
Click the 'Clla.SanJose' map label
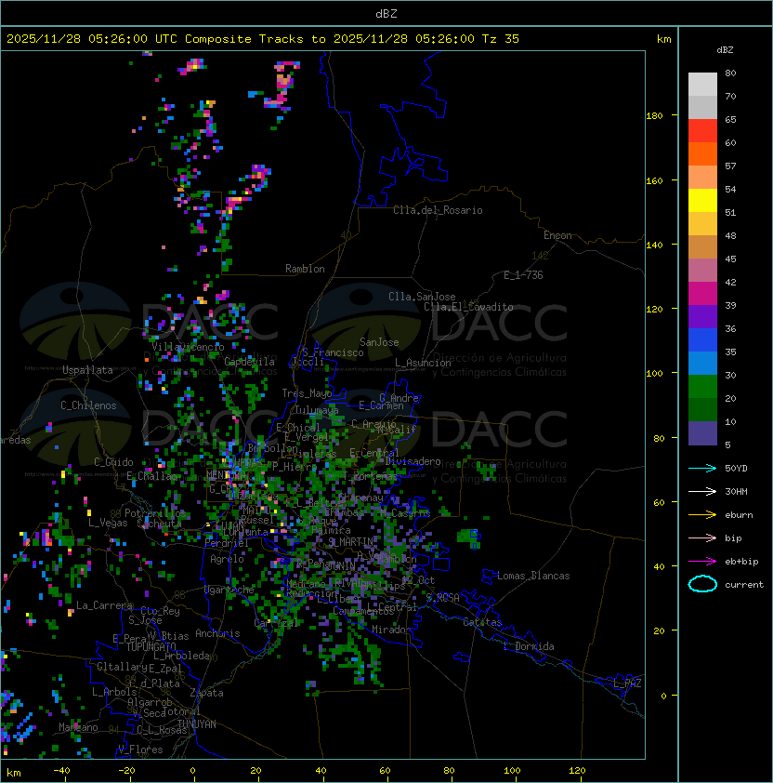pyautogui.click(x=422, y=297)
